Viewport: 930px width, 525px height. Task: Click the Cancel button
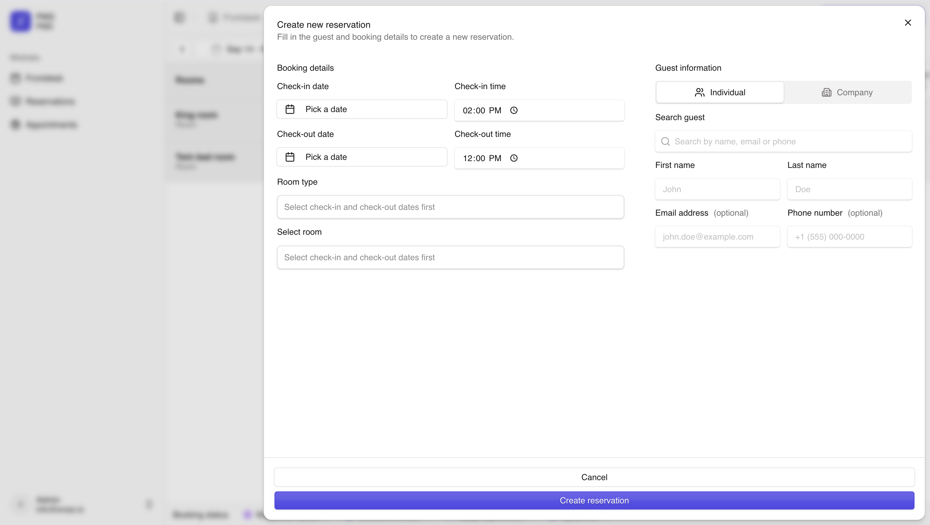(594, 477)
